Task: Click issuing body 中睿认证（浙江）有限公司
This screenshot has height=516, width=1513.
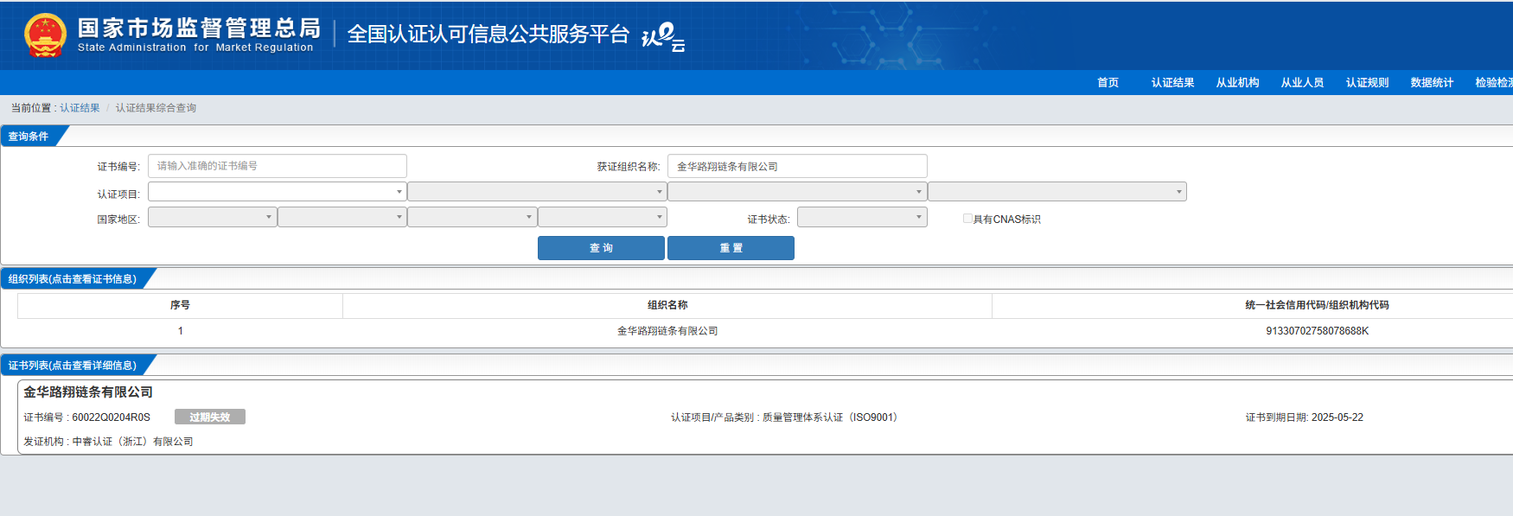Action: tap(132, 442)
